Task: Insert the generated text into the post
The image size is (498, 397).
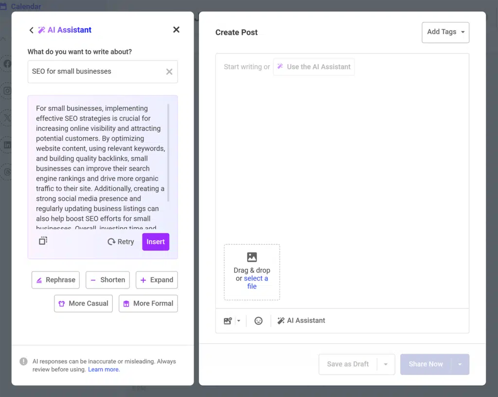Action: tap(156, 242)
